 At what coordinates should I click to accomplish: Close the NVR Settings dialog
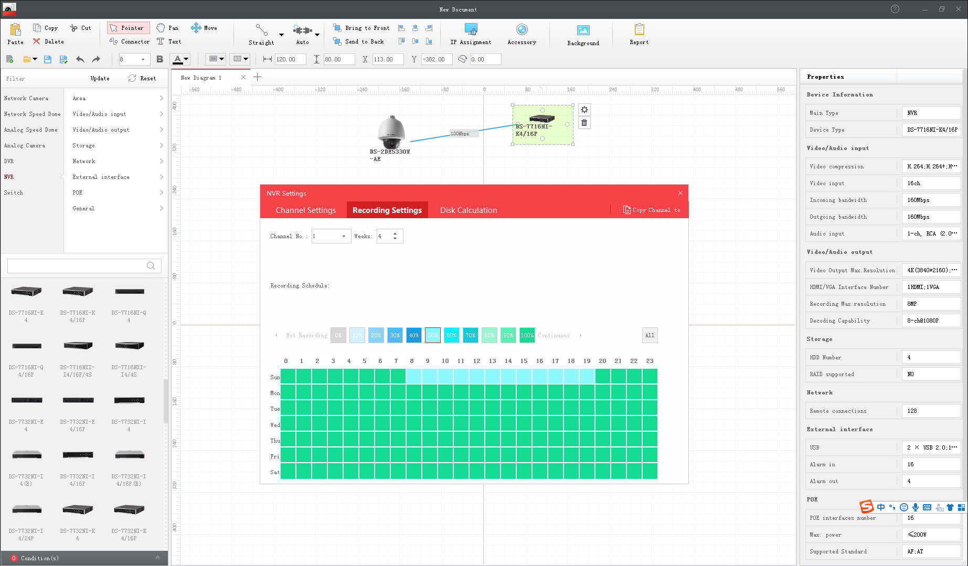[x=680, y=193]
